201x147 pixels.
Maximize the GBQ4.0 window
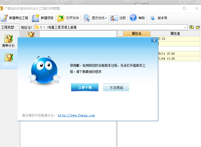pos(184,8)
